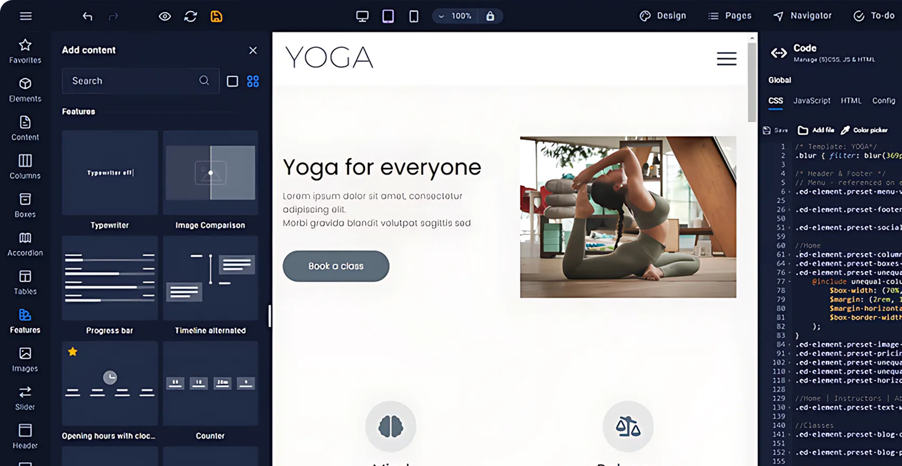
Task: Click the Color picker tool
Action: (864, 130)
